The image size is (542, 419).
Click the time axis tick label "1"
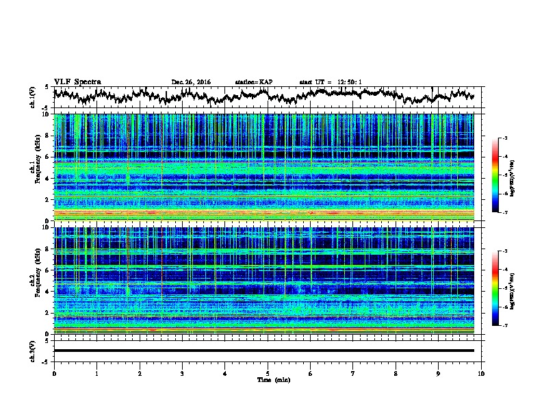click(x=96, y=374)
